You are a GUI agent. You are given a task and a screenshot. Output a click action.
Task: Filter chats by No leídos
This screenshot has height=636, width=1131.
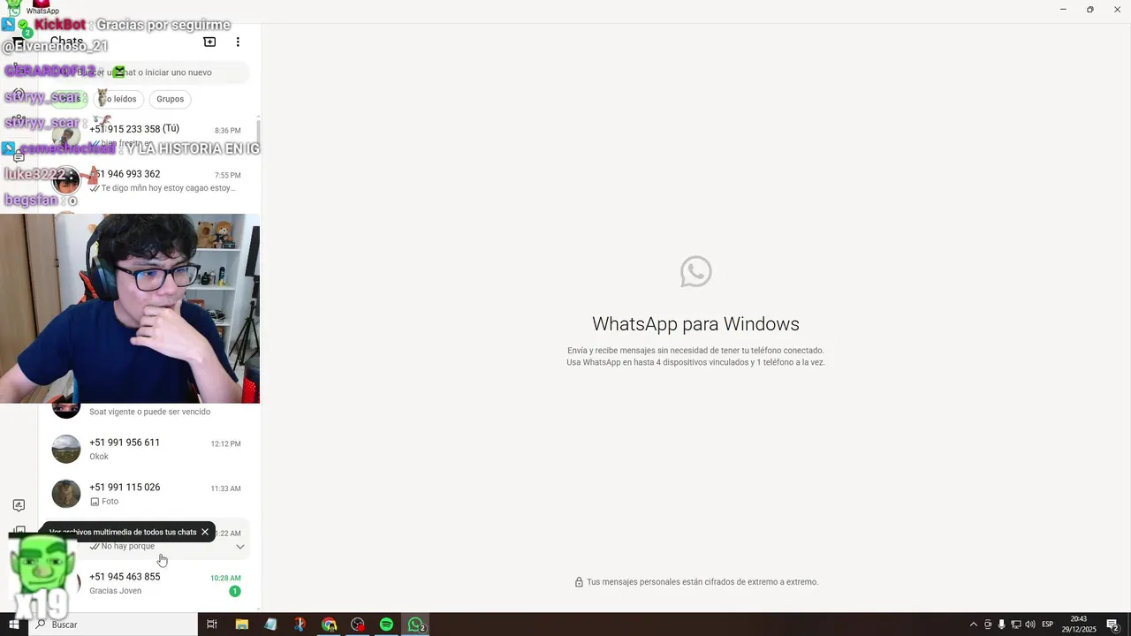120,99
